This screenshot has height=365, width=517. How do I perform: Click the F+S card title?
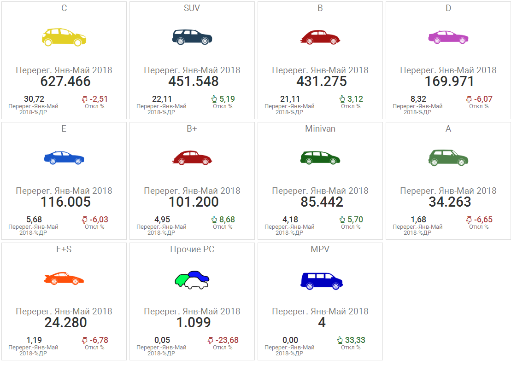click(x=64, y=249)
